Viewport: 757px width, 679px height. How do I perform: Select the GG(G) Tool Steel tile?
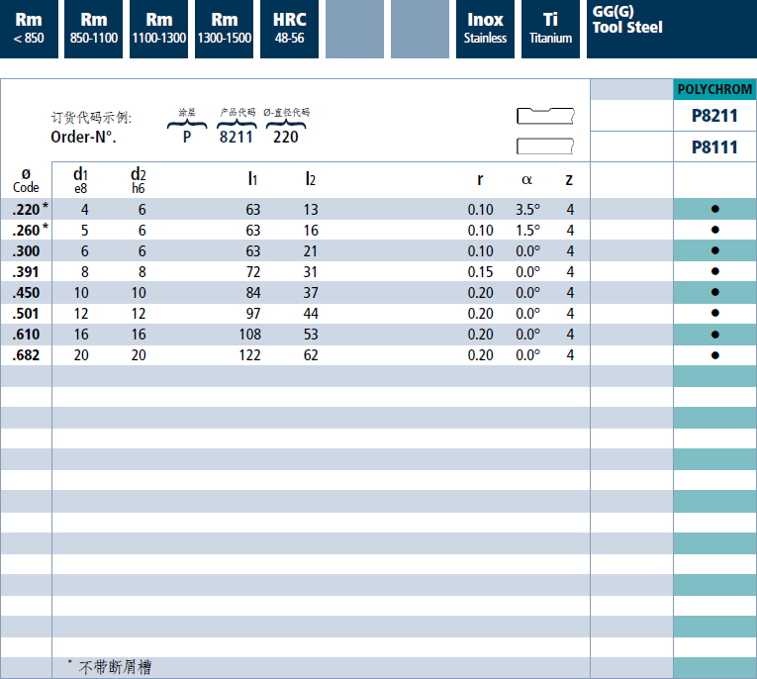(672, 29)
